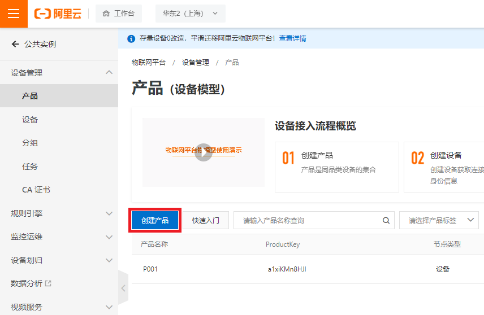Click the search magnifier icon
Screen dimensions: 484x315
(386, 220)
